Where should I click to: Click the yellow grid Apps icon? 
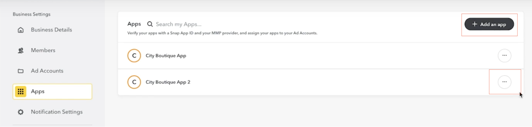tap(20, 92)
